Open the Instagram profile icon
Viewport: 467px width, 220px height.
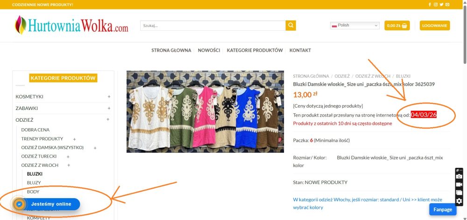click(x=436, y=5)
